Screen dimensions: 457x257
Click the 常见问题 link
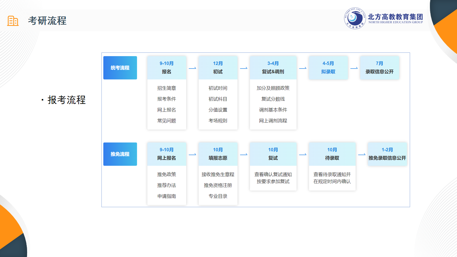coord(167,121)
